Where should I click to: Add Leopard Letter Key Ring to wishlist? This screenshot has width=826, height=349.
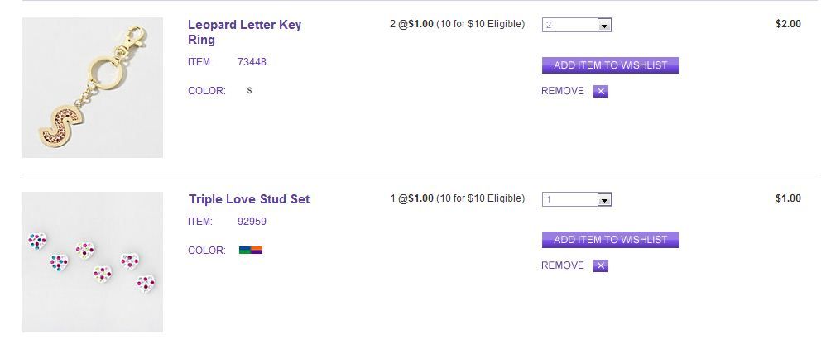click(x=610, y=65)
